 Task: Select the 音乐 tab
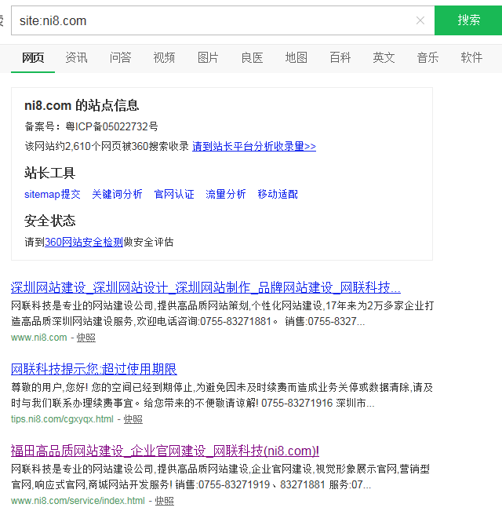point(427,57)
